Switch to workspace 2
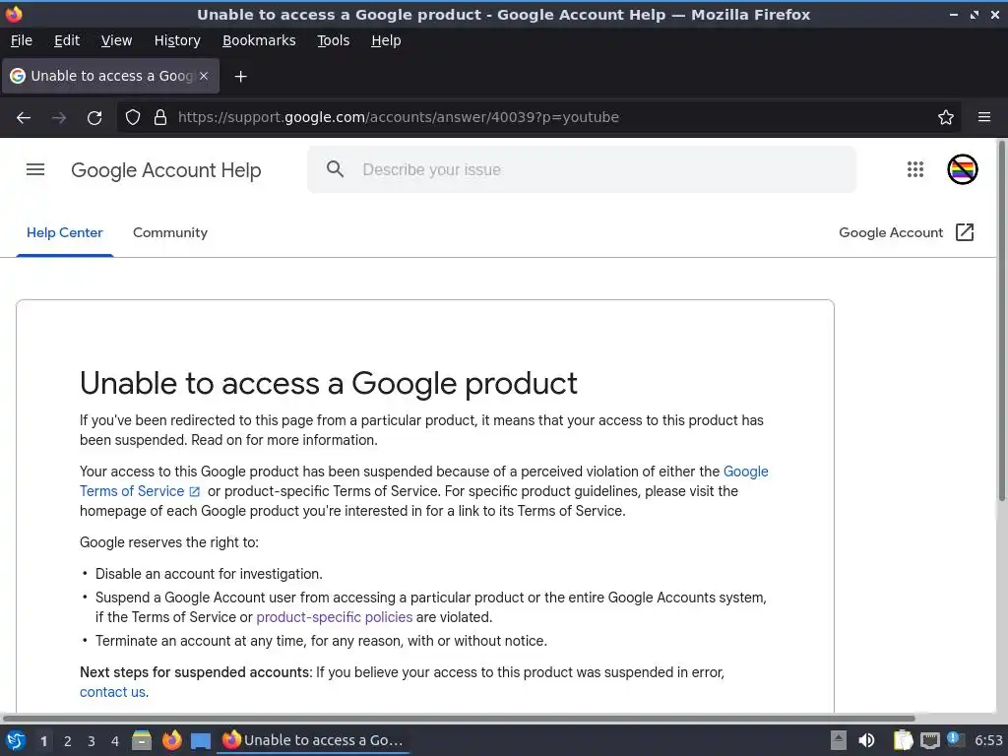1008x756 pixels. tap(68, 741)
